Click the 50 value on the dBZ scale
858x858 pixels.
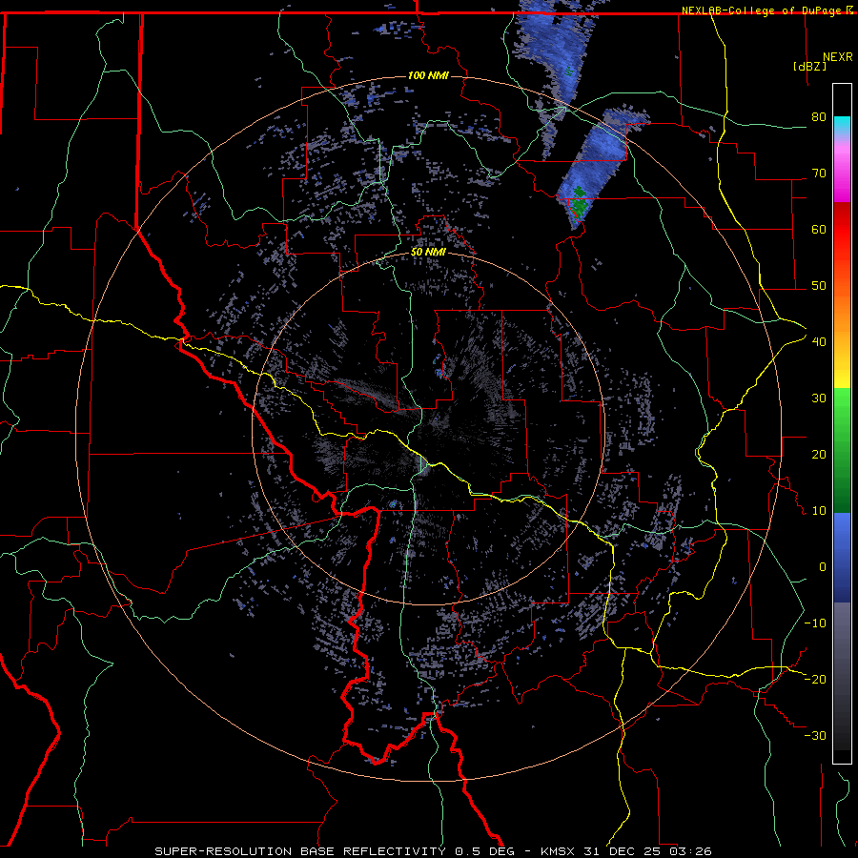click(x=819, y=286)
